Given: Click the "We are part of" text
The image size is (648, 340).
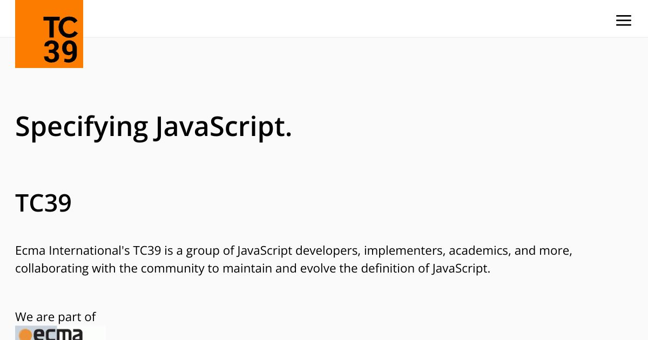Looking at the screenshot, I should pos(56,317).
